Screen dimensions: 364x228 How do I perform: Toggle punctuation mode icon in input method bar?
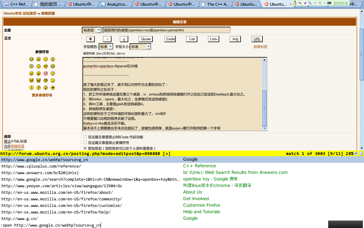(300, 3)
